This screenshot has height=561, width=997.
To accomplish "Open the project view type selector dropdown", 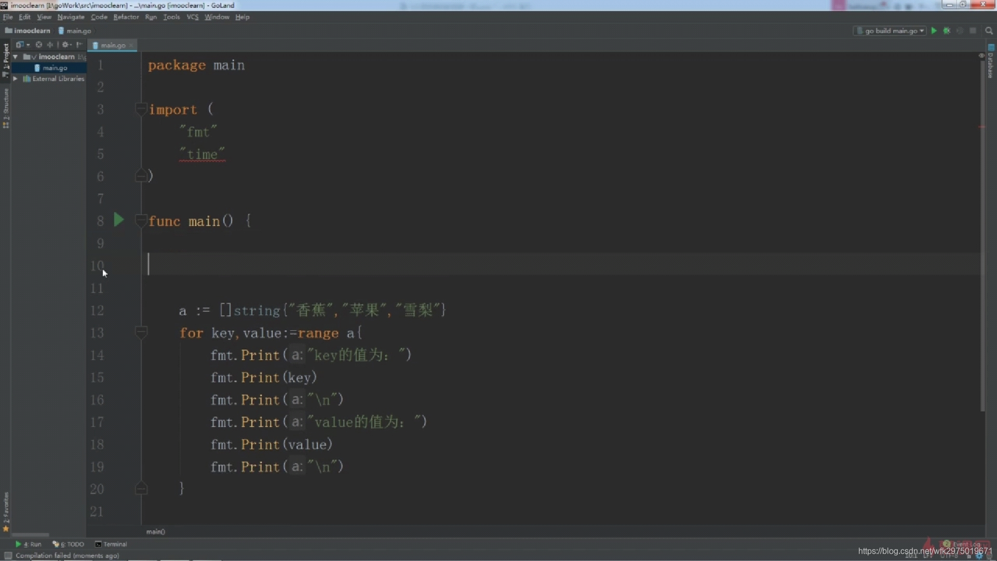I will click(x=22, y=45).
